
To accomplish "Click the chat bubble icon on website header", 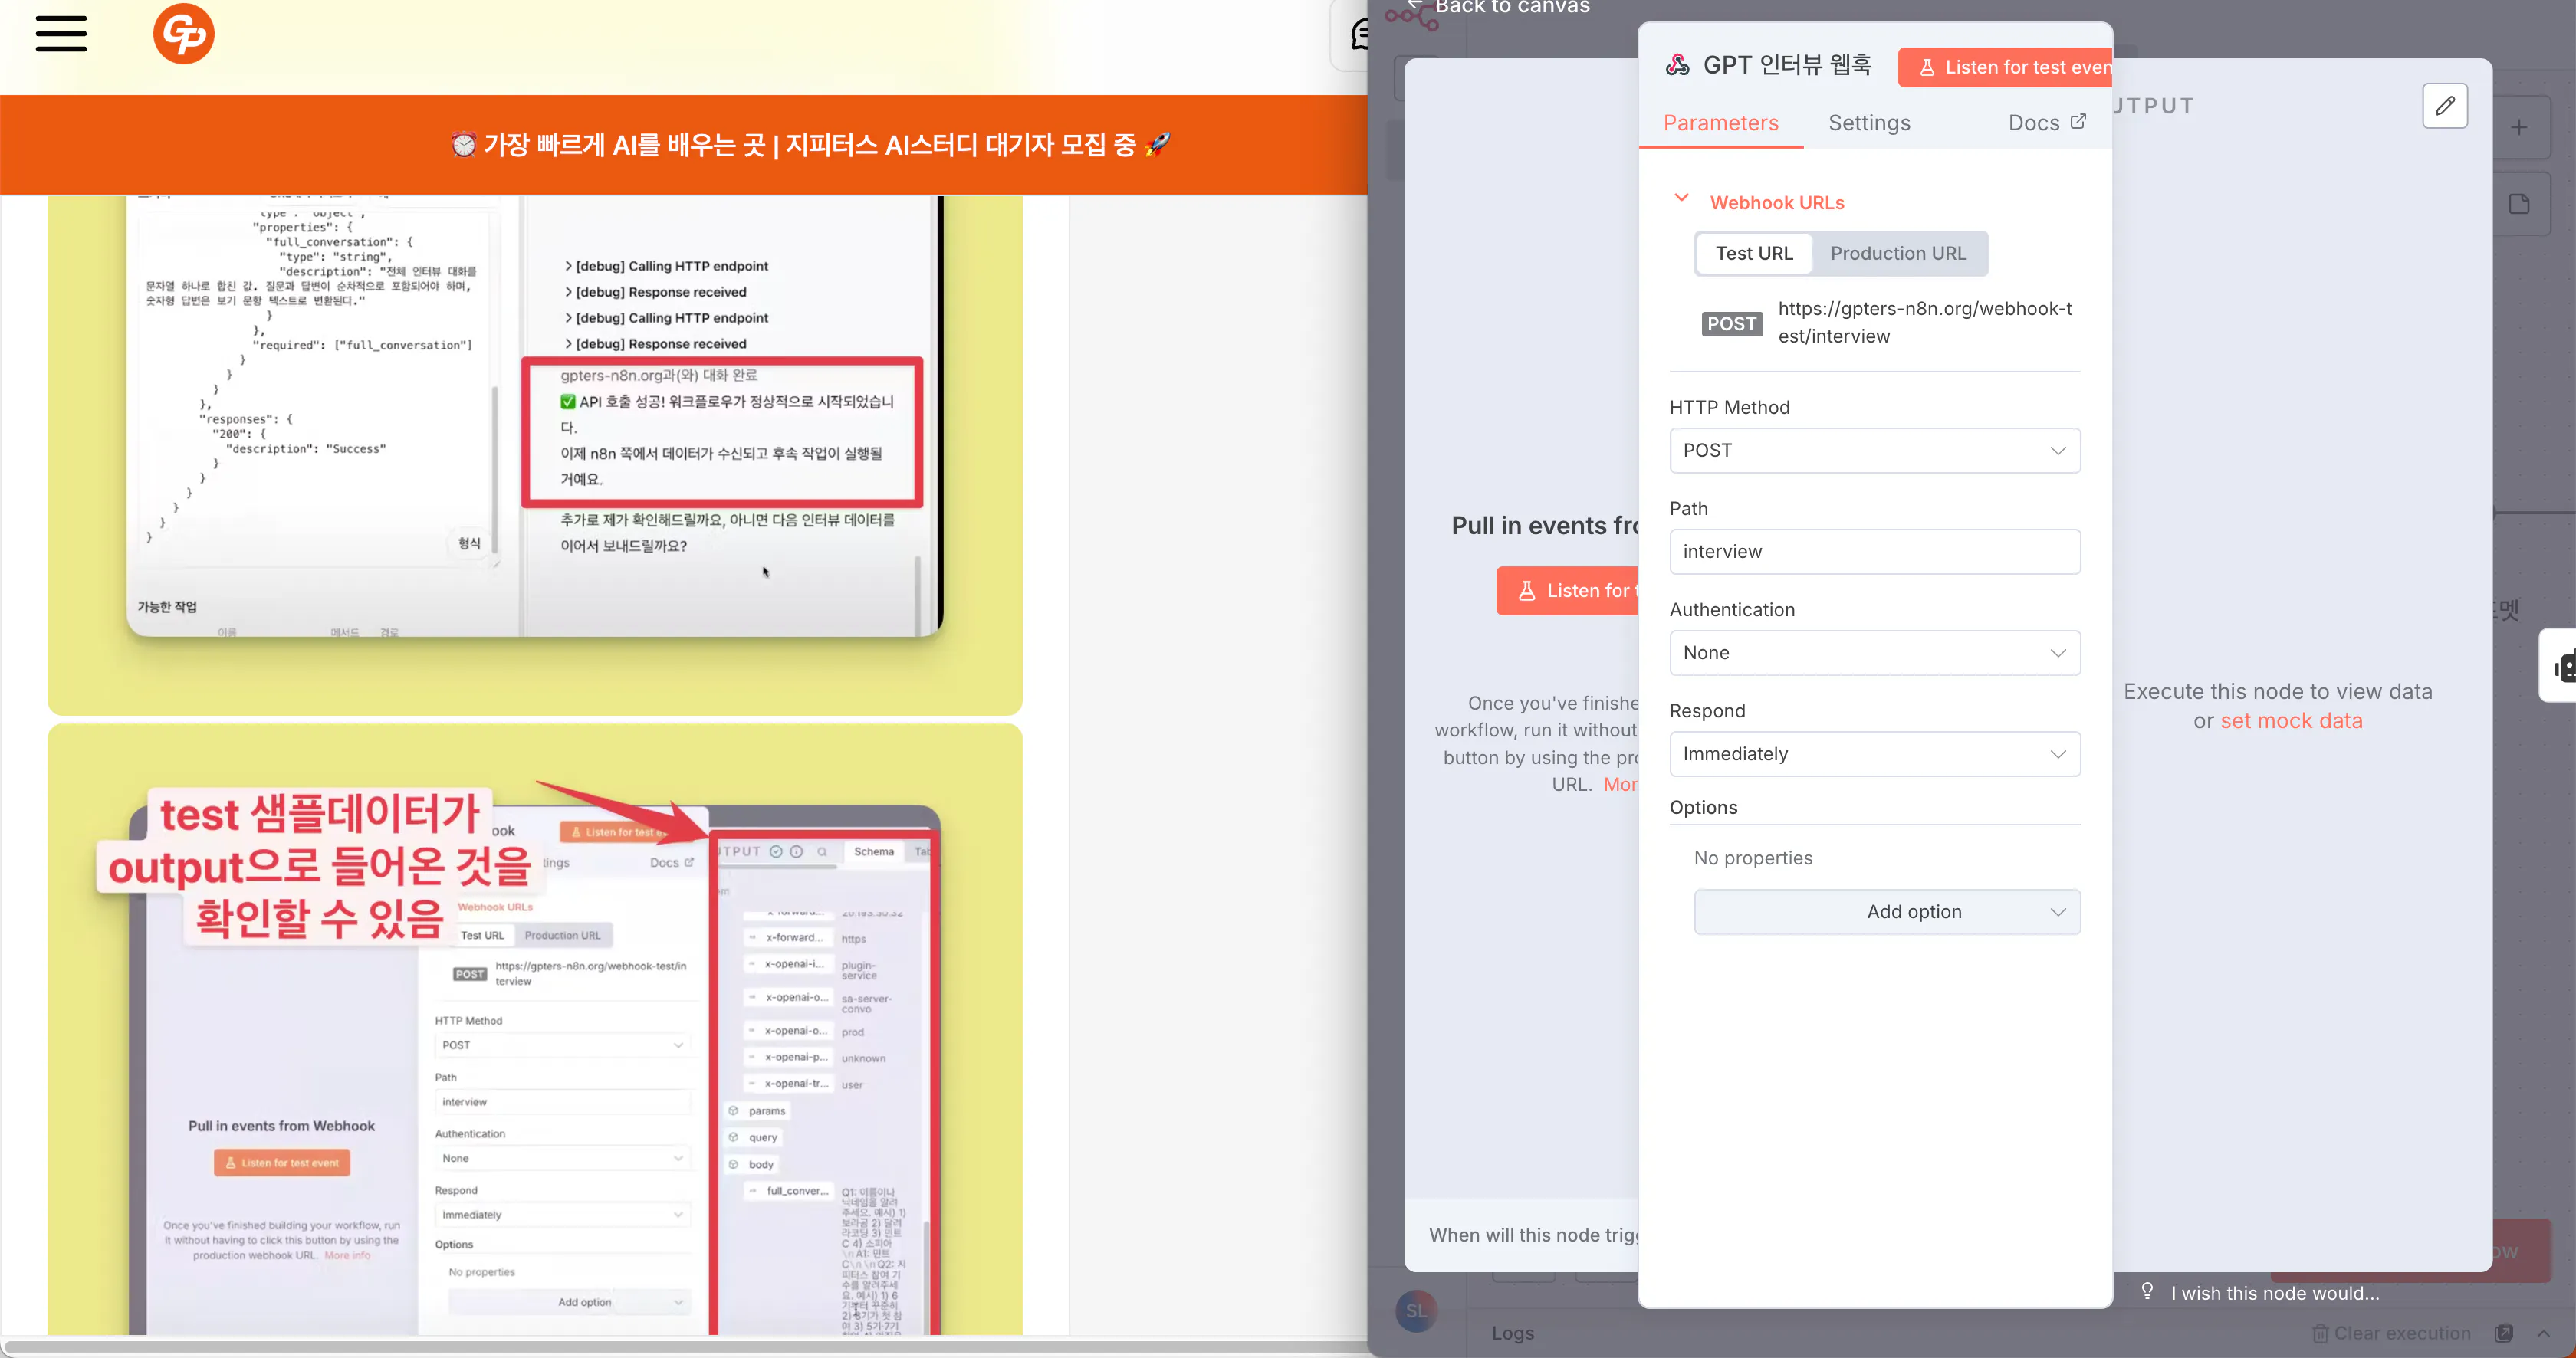I will coord(1358,35).
